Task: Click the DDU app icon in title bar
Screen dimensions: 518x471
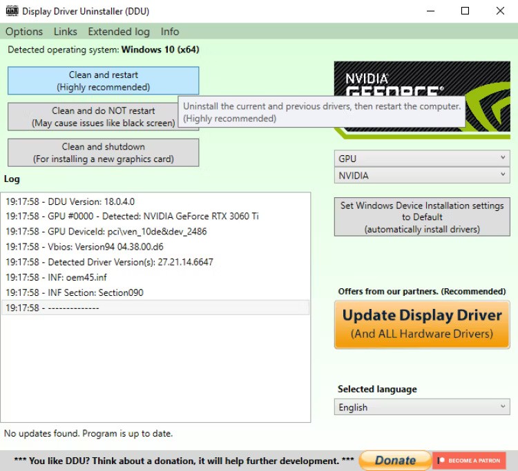Action: point(11,11)
